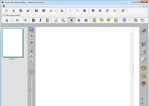Decrease font size with A- button
149x106 pixels.
pyautogui.click(x=31, y=61)
